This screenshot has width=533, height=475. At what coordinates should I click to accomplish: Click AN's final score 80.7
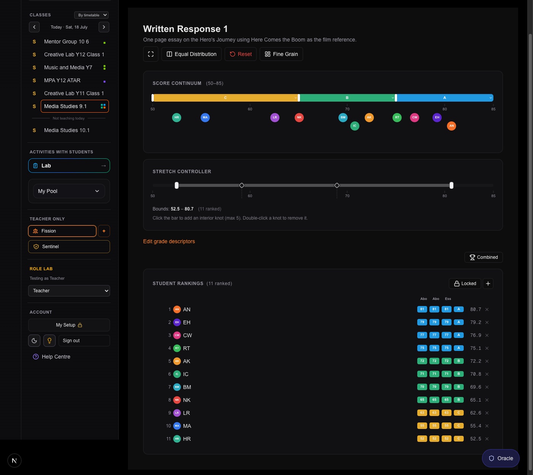point(476,309)
